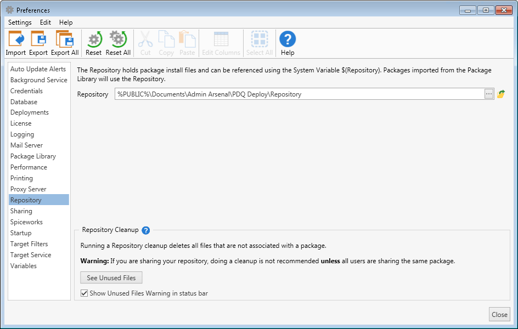Open the Edit menu
The image size is (518, 329).
pos(45,22)
